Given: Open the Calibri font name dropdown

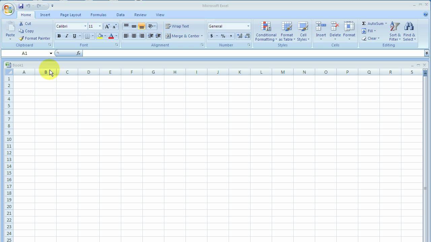Looking at the screenshot, I should coord(85,26).
